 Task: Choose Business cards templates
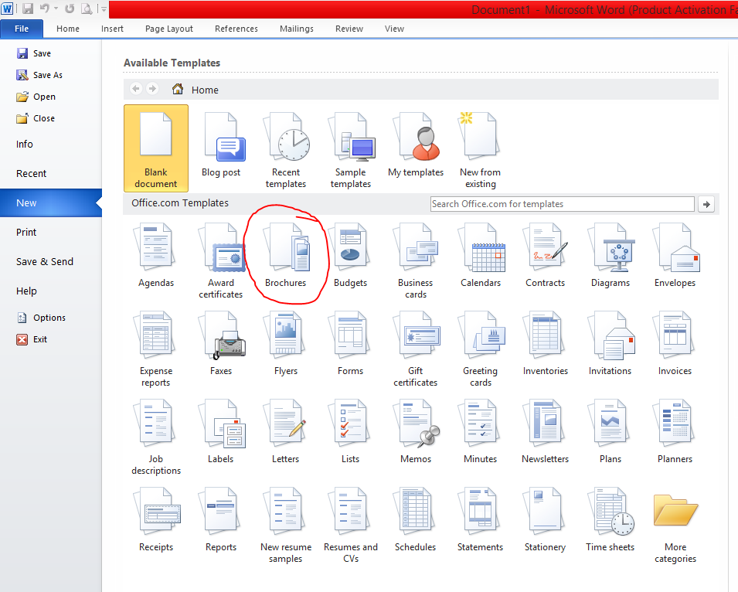tap(416, 261)
